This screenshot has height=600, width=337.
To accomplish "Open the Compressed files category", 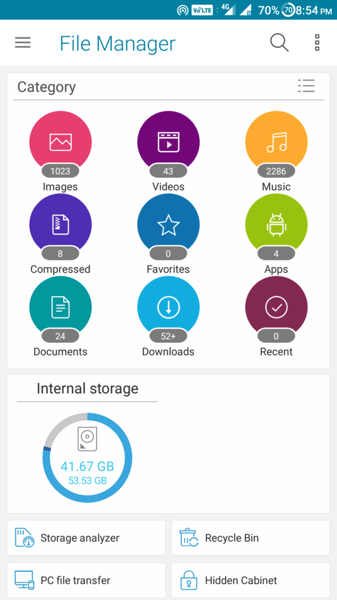I will 60,224.
